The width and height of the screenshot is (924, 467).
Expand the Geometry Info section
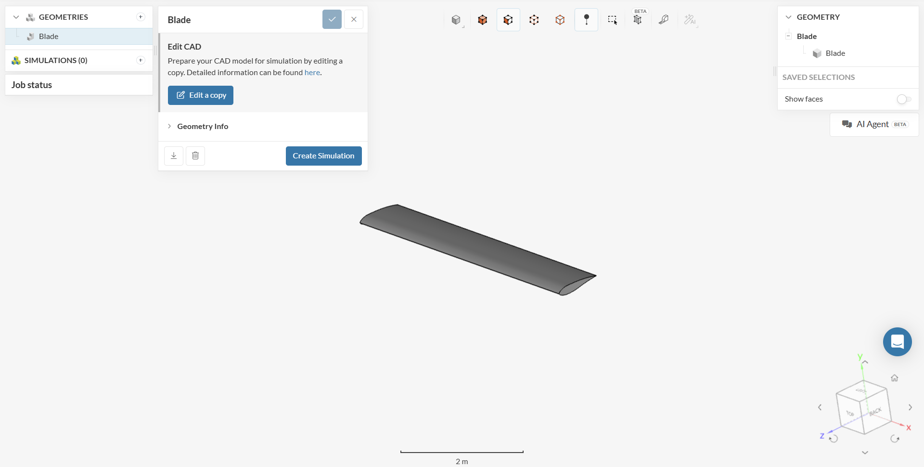[x=202, y=126]
